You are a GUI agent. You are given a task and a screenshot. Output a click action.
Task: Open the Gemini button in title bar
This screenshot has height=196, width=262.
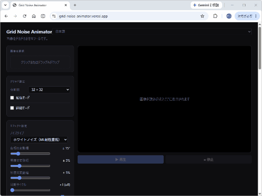pos(206,5)
